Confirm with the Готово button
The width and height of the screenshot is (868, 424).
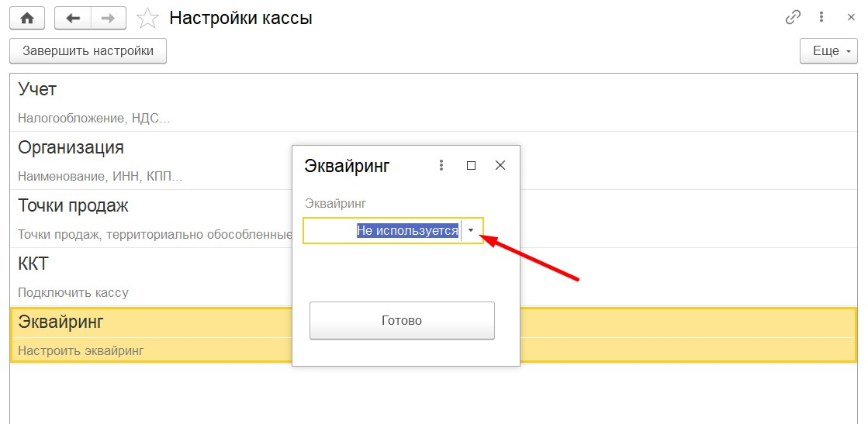[402, 320]
